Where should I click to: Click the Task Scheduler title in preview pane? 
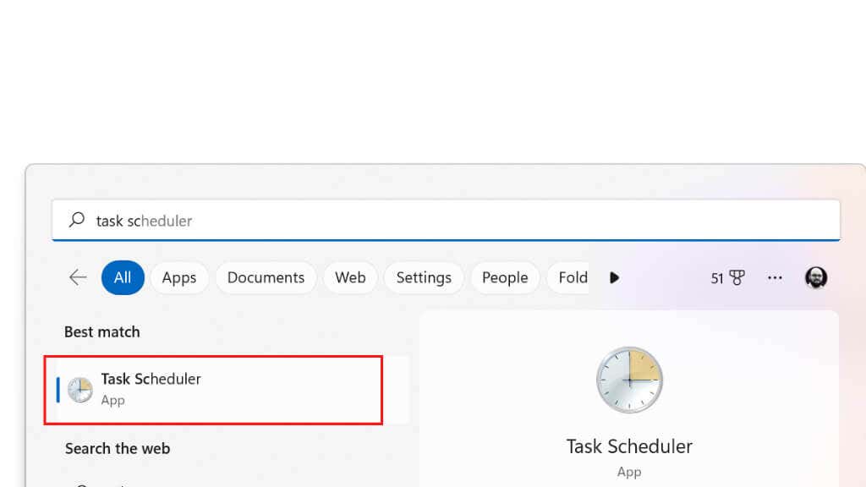coord(629,446)
